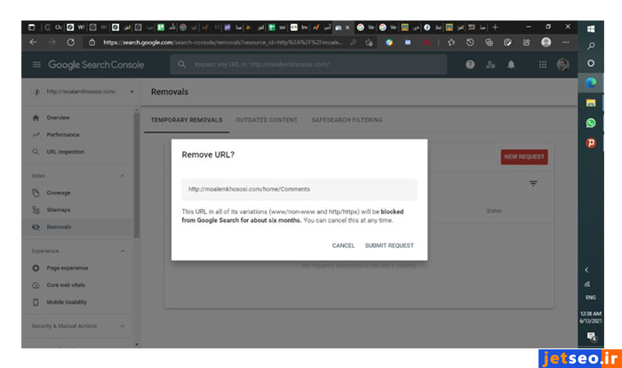Refresh the browser page
Viewport: 622px width, 368px height.
click(x=71, y=42)
